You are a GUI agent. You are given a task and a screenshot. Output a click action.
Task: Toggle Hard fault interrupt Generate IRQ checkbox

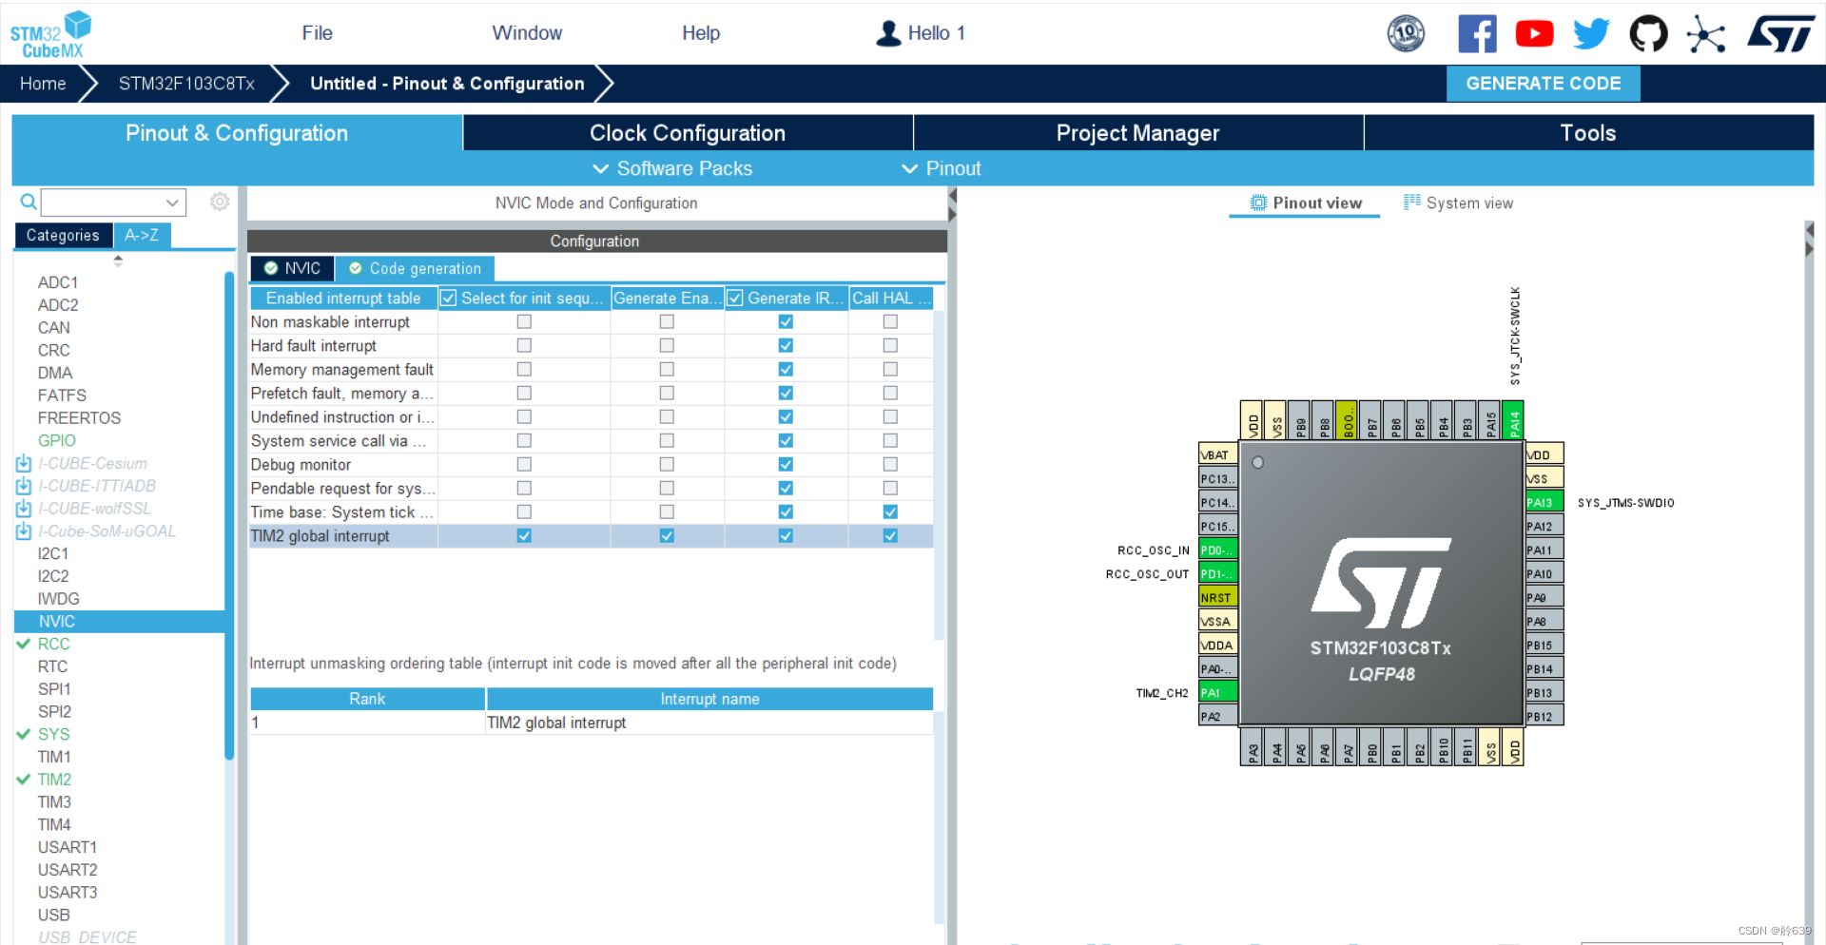coord(786,346)
